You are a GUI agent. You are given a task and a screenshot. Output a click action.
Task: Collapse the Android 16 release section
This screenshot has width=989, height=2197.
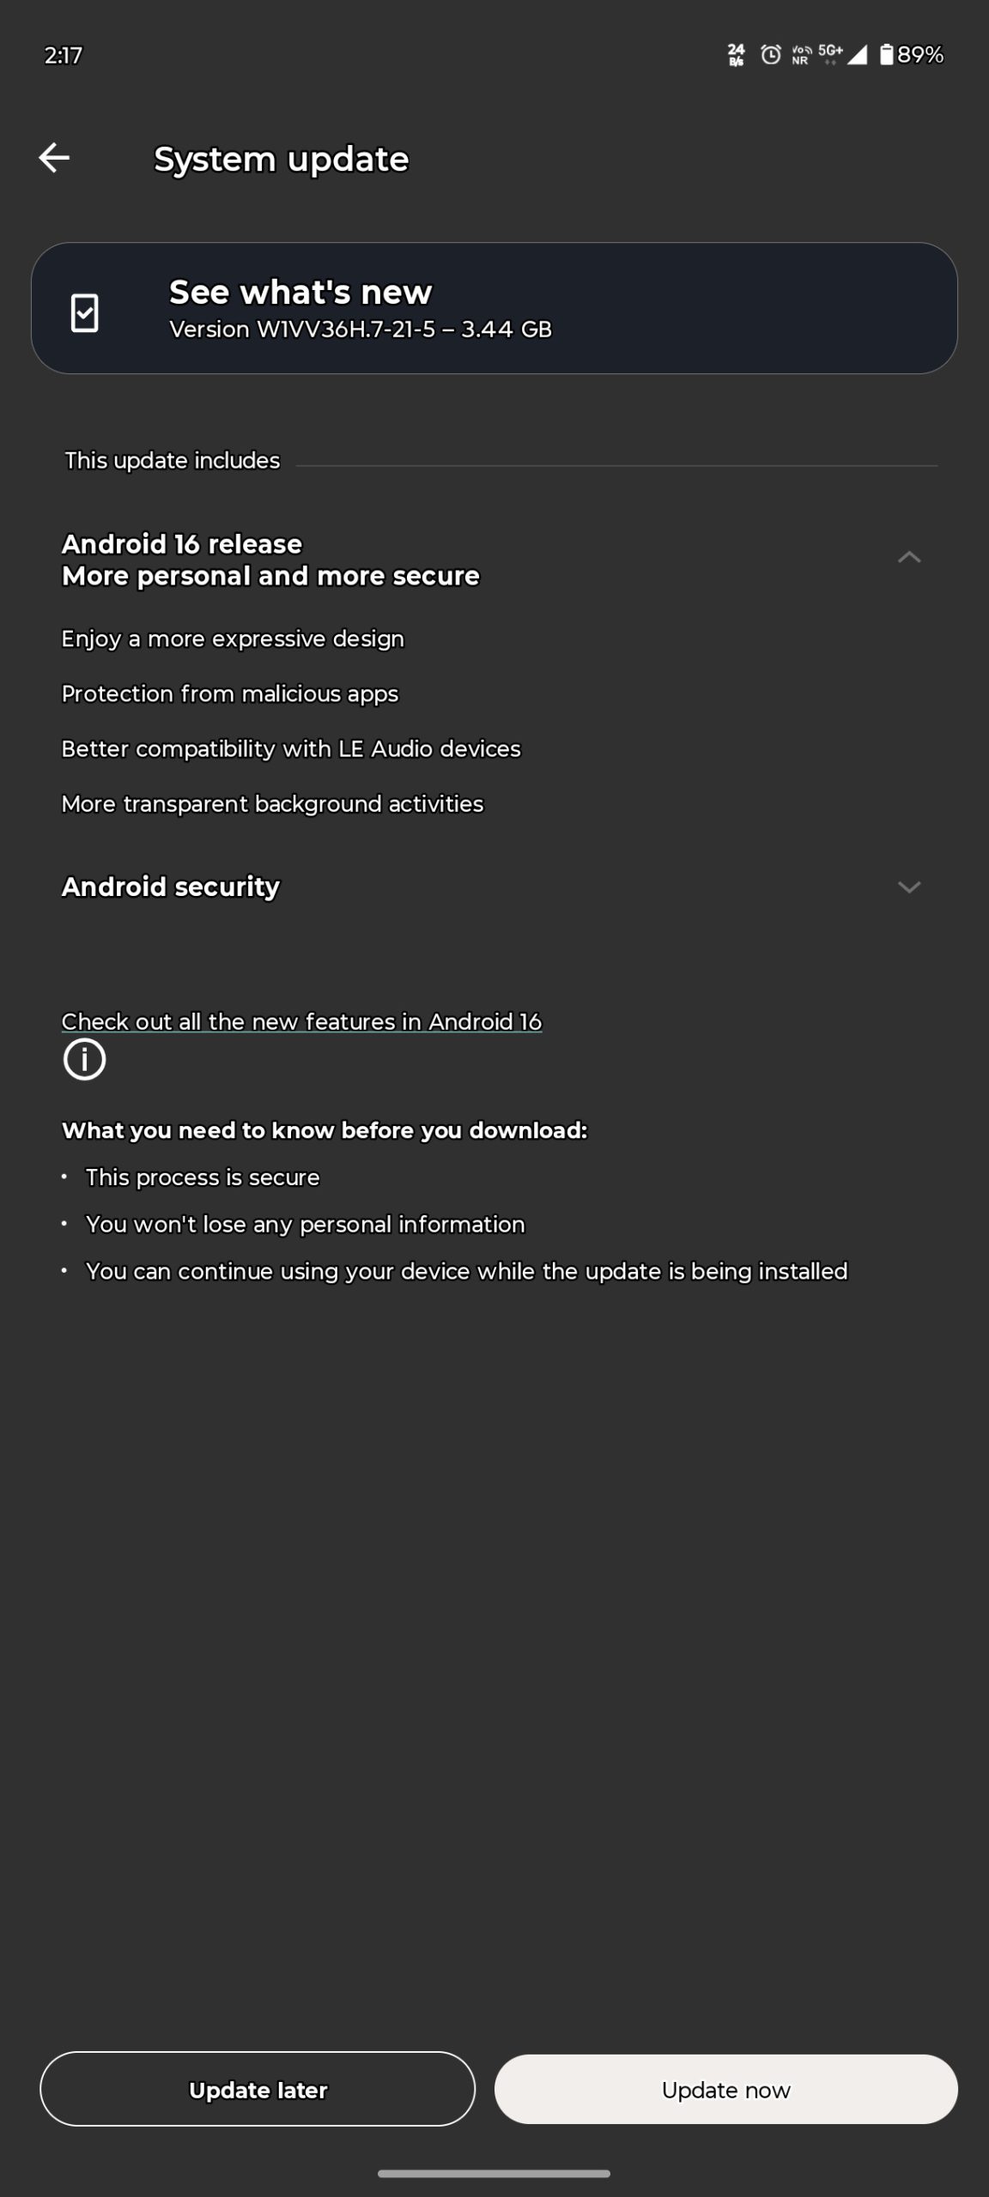coord(908,558)
